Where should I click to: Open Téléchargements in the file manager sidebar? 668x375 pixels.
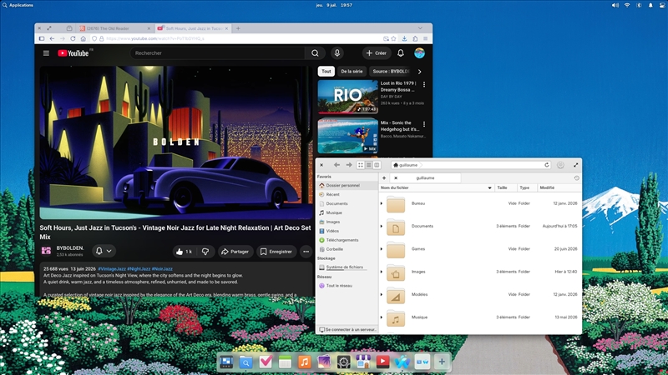(342, 240)
